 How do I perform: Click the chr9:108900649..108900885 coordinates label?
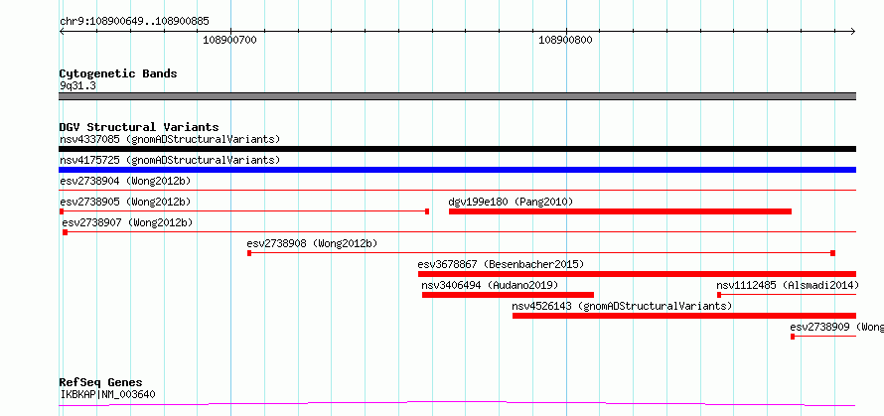pyautogui.click(x=134, y=22)
